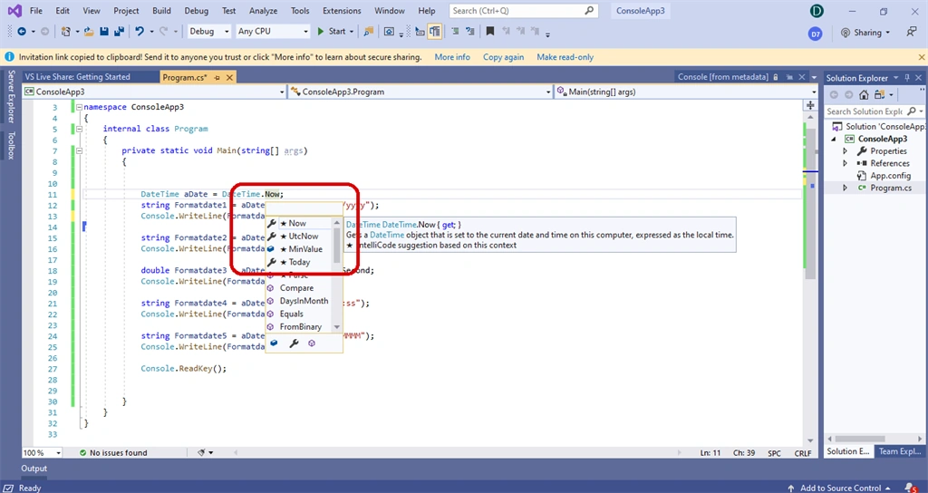
Task: Click Add to Source Control
Action: [840, 488]
